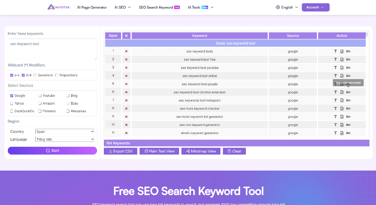This screenshot has width=376, height=205.
Task: Click the key icon for 'seo keyword tool online'
Action: (348, 76)
